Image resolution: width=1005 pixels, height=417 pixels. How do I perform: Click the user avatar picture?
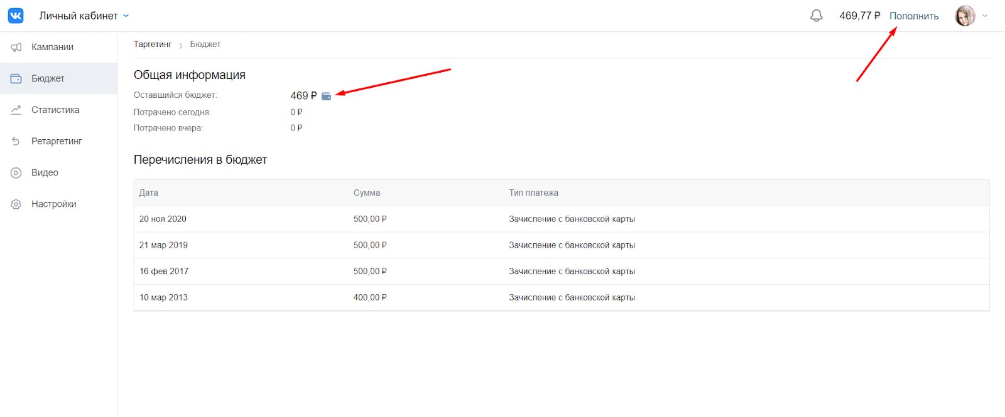tap(965, 16)
